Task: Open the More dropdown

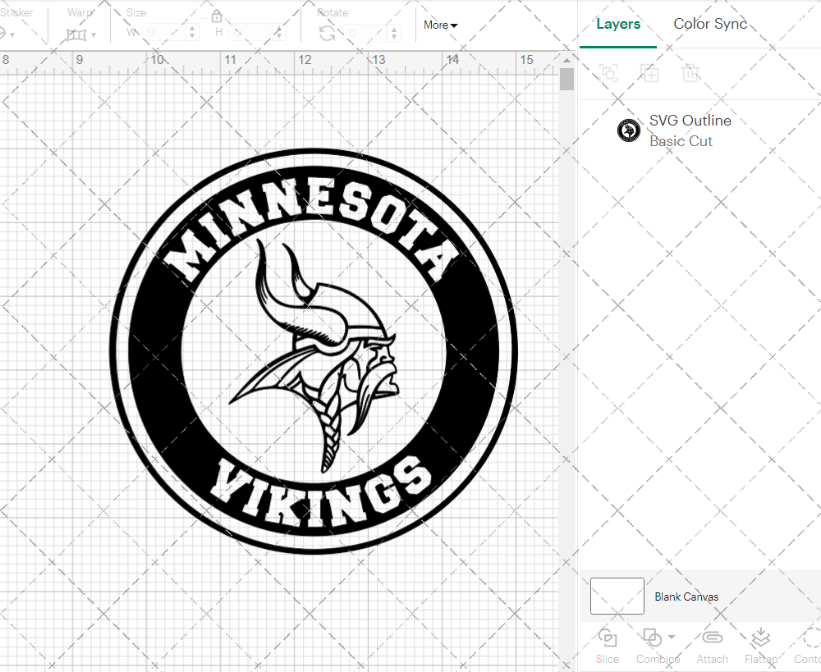Action: [440, 25]
